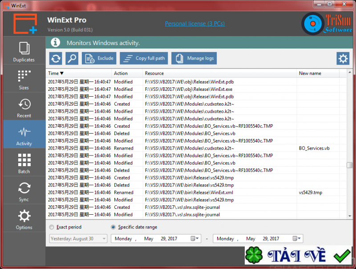Click the end date Monday weekday field
The image size is (356, 269).
click(x=225, y=239)
